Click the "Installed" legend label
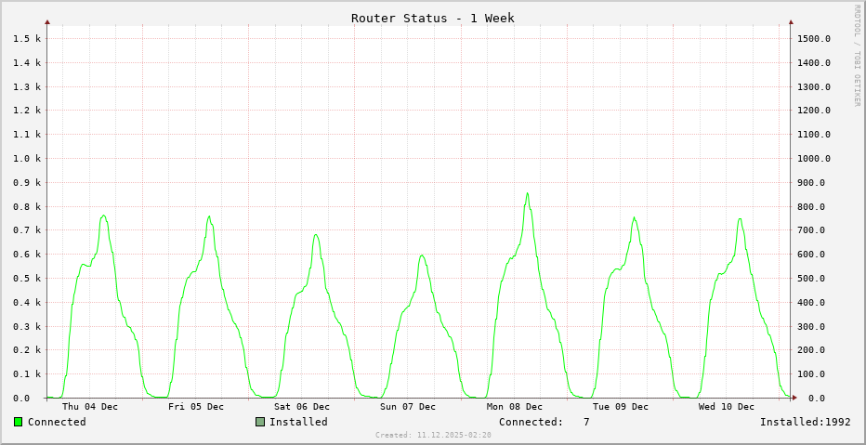 pos(298,422)
